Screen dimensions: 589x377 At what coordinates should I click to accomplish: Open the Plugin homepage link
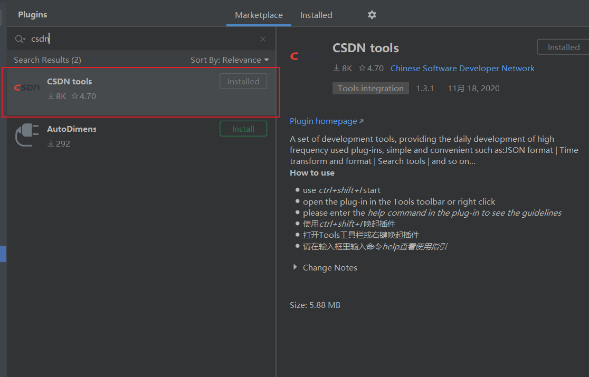pyautogui.click(x=326, y=121)
